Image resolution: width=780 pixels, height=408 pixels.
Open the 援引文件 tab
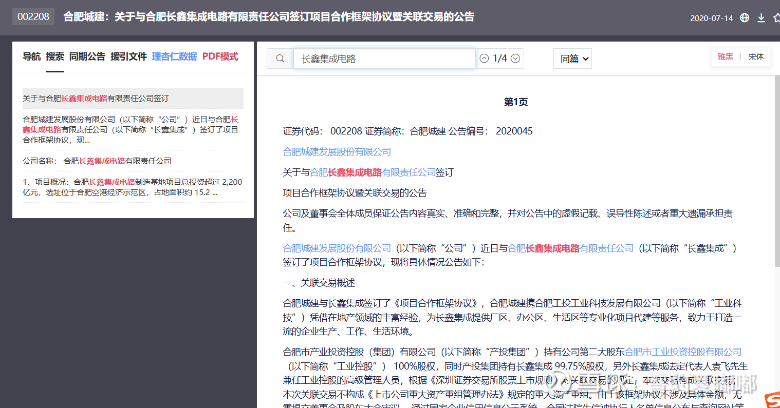128,56
